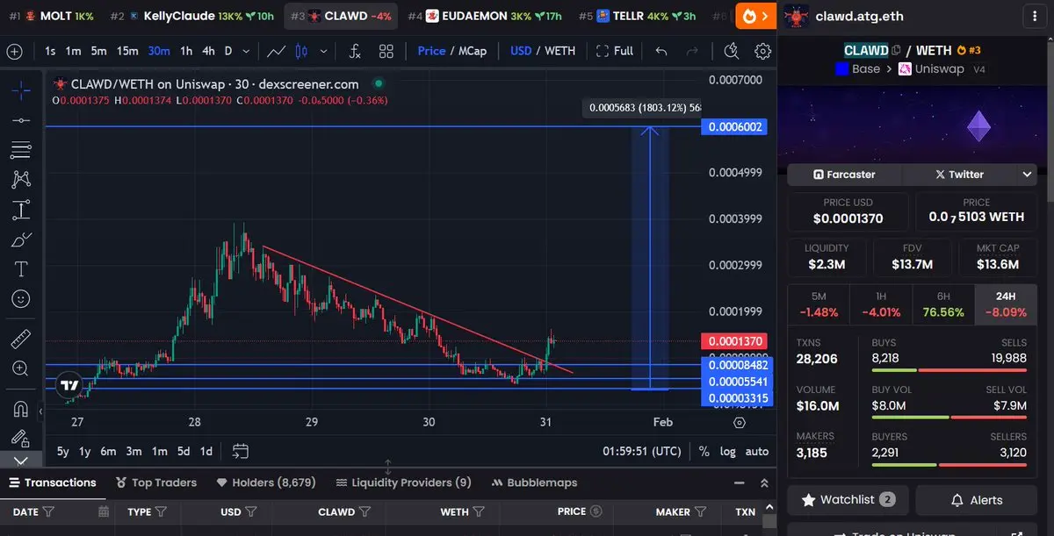The image size is (1054, 536).
Task: Open the quick search clock-magnifier icon
Action: click(731, 51)
